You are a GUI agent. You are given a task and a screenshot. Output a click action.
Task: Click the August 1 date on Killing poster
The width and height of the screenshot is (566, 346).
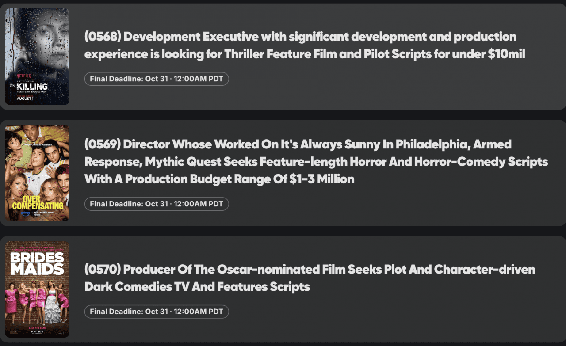25,98
